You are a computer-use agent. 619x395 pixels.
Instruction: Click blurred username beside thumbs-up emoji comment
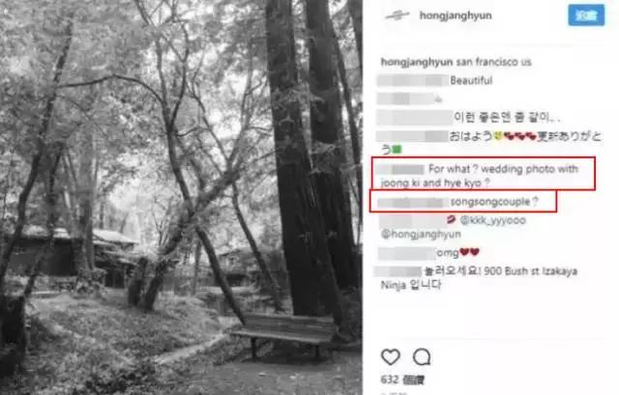(x=405, y=99)
